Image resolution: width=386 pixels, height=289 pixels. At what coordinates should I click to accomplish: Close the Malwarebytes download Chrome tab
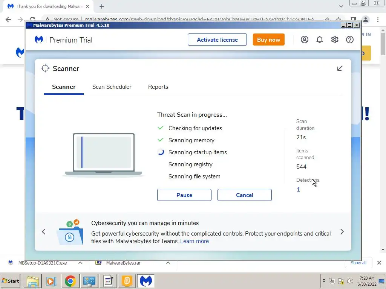87,6
